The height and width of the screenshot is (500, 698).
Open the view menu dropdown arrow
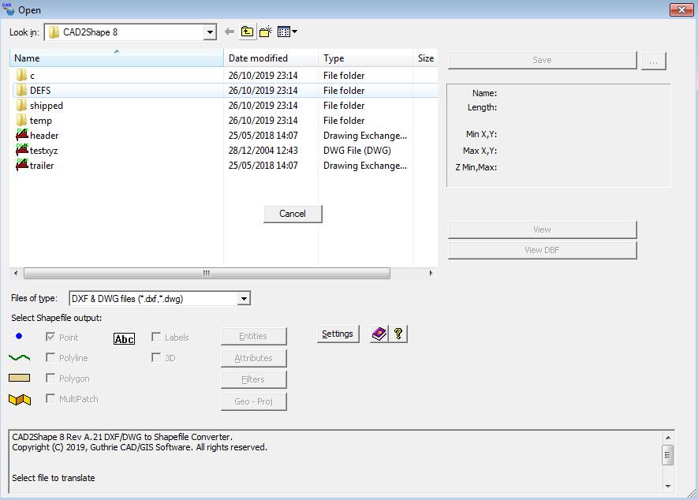point(295,32)
